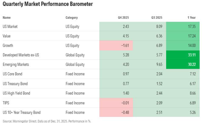Click the dark green 30.22 cell
The width and height of the screenshot is (202, 123).
(183, 64)
